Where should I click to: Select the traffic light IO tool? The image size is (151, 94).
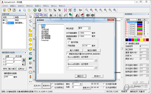[x=30, y=77]
